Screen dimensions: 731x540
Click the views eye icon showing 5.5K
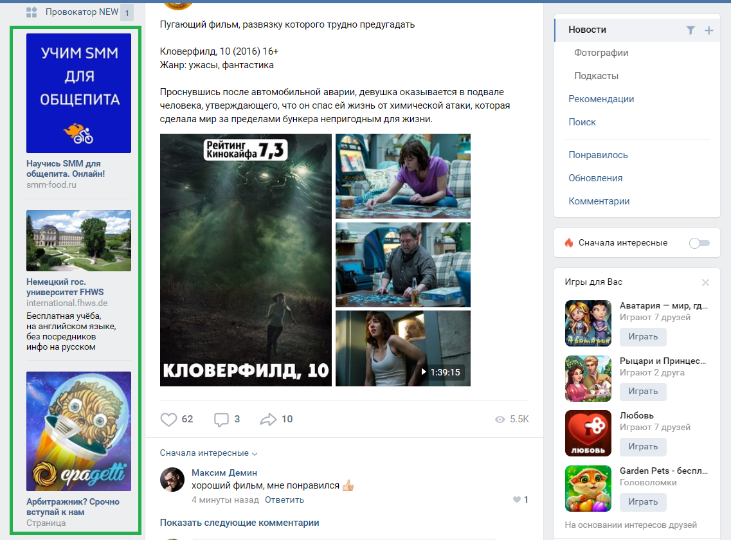pyautogui.click(x=500, y=419)
